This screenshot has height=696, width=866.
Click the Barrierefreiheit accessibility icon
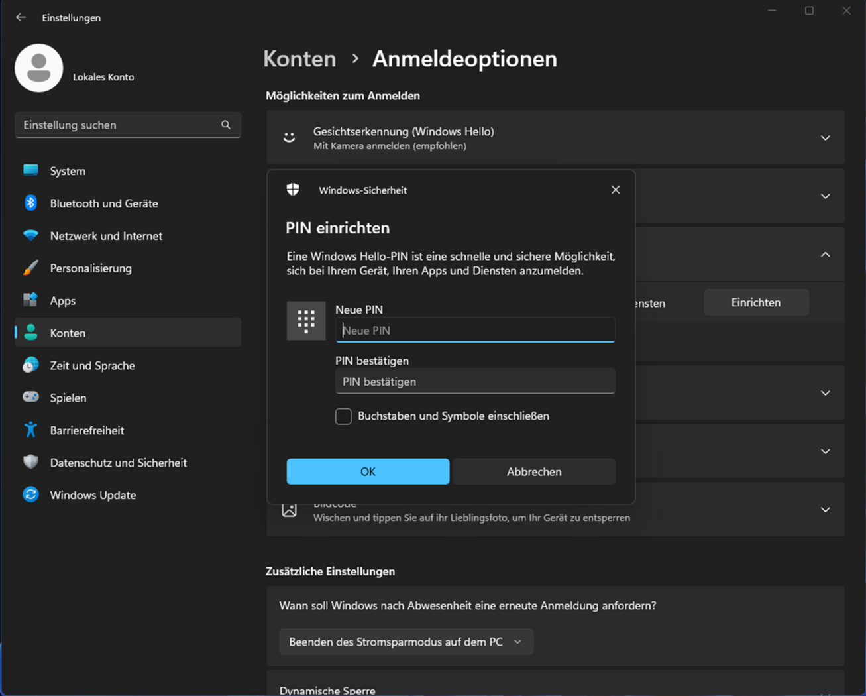(30, 430)
